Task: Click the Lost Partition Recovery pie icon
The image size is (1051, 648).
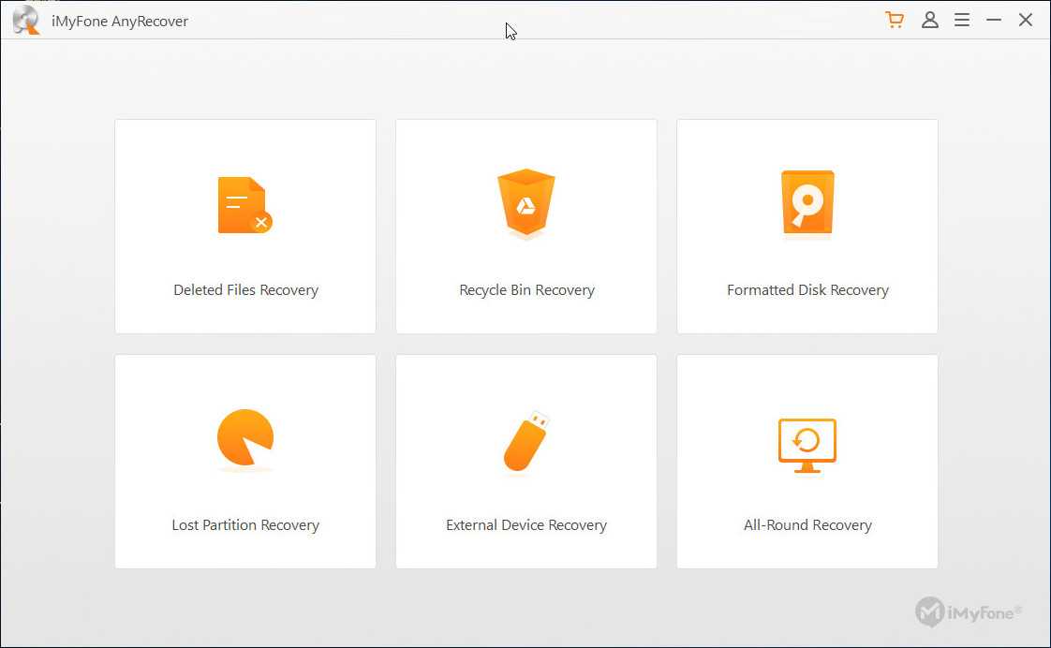Action: (x=244, y=438)
